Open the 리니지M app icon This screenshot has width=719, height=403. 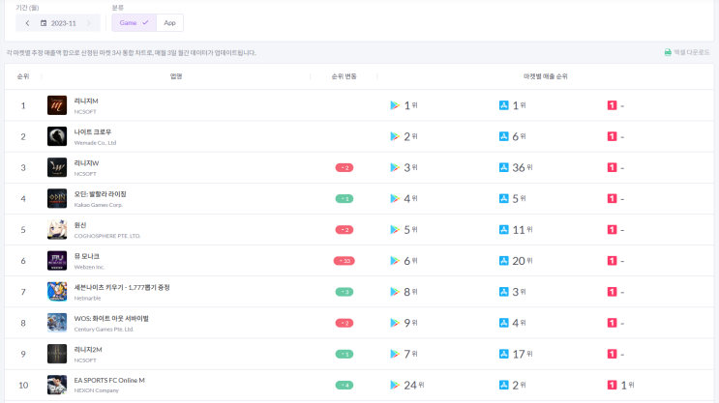57,105
